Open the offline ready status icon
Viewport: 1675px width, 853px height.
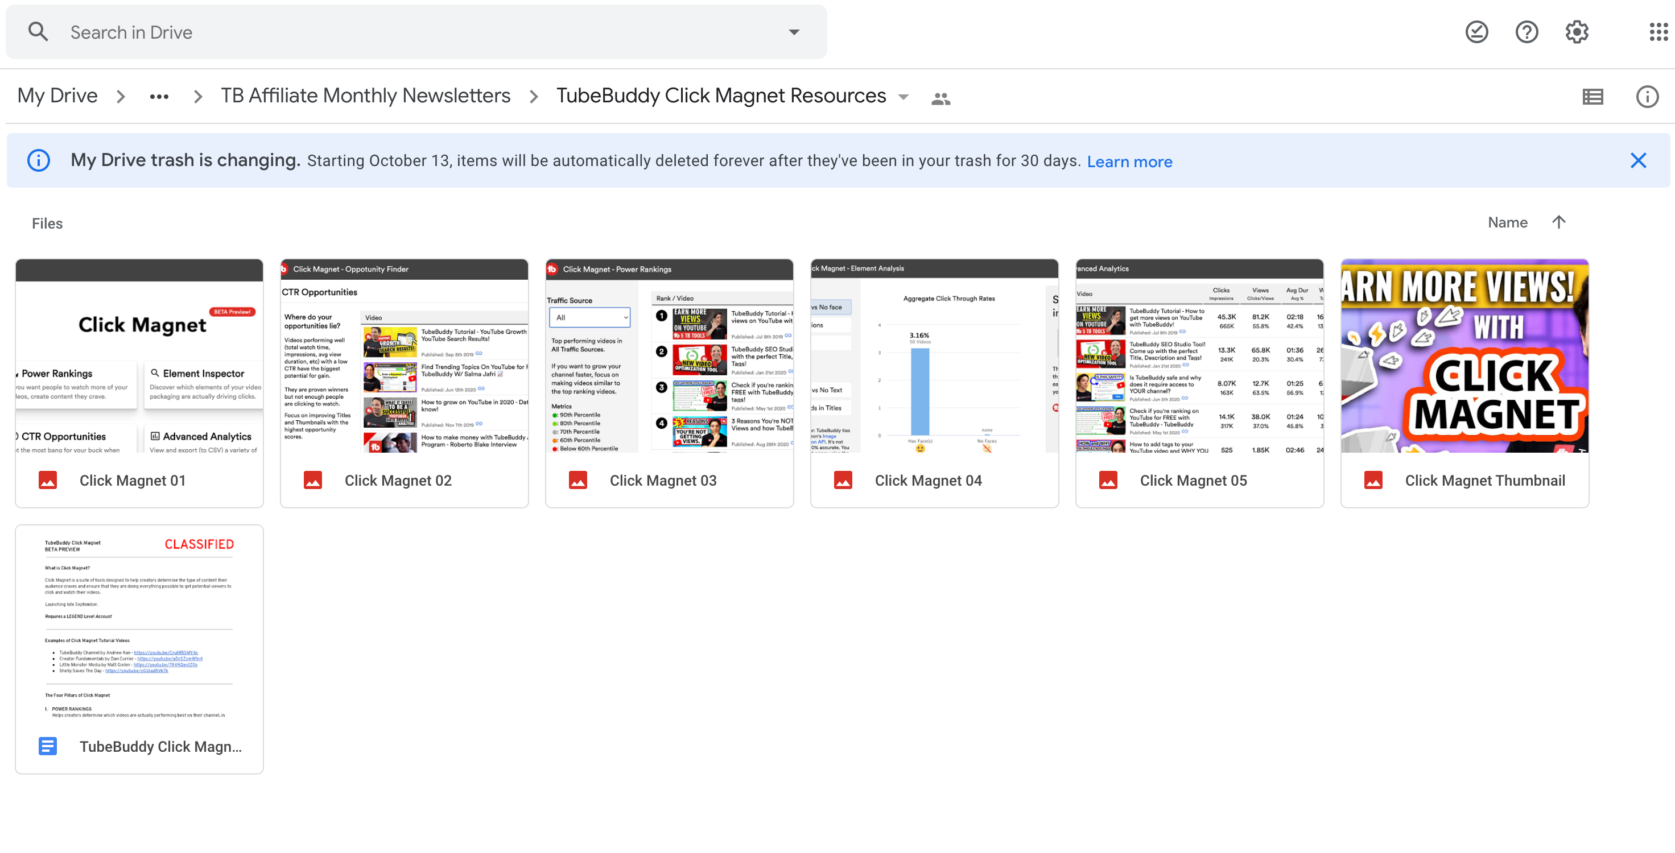tap(1476, 32)
